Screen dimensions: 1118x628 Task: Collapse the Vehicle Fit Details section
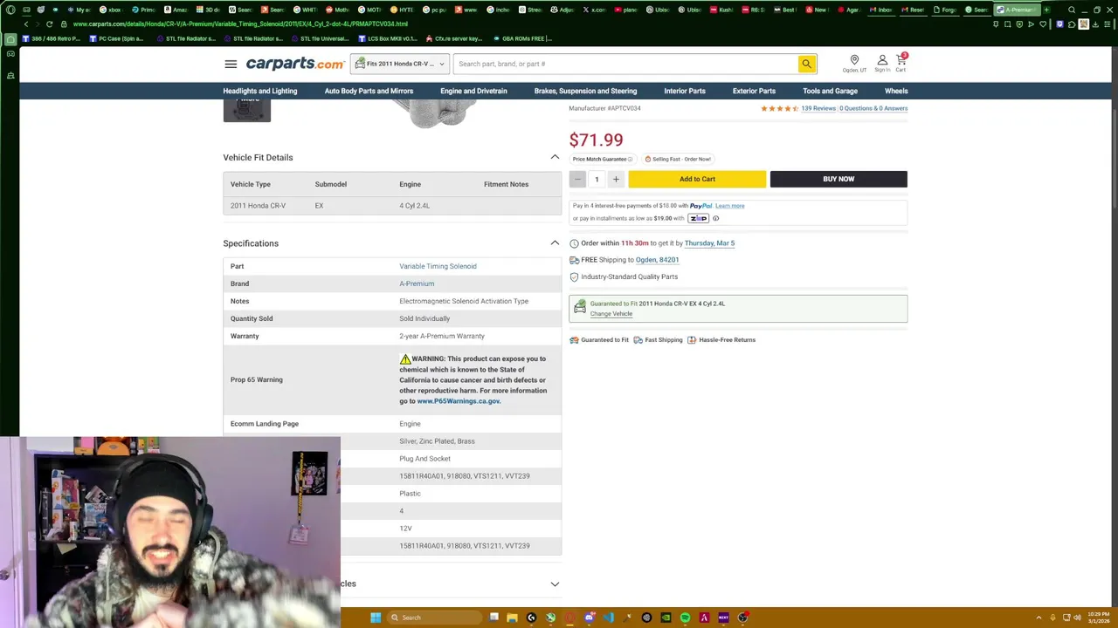(555, 157)
